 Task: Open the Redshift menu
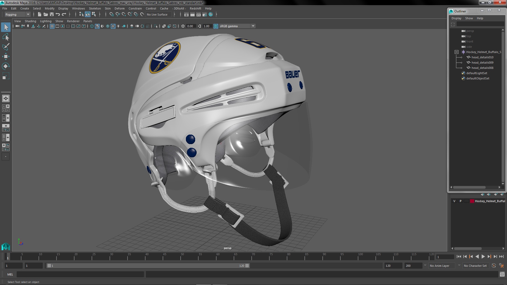195,8
